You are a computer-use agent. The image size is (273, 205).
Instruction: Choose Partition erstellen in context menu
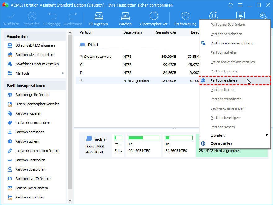pyautogui.click(x=235, y=80)
